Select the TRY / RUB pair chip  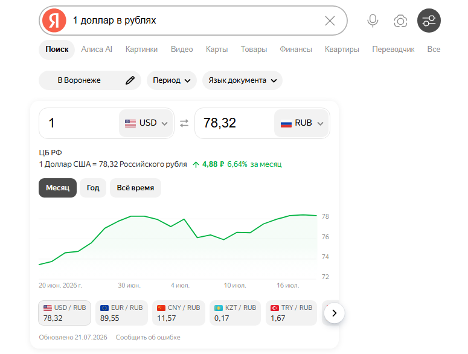pyautogui.click(x=291, y=313)
